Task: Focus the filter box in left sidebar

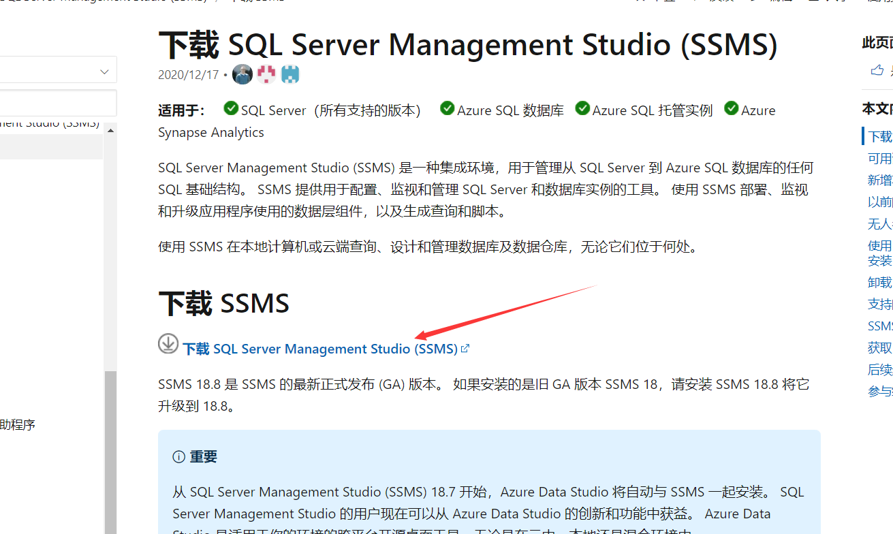Action: [58, 103]
